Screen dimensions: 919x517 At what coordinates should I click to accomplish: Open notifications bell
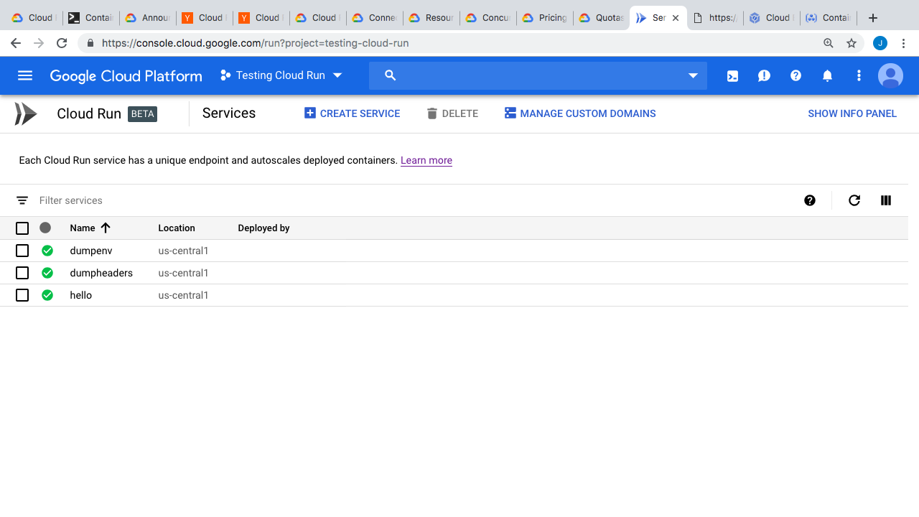(827, 75)
